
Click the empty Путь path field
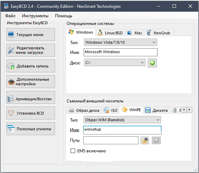pyautogui.click(x=111, y=140)
